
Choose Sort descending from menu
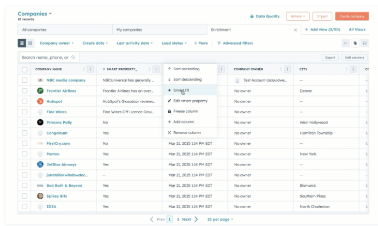pos(190,80)
